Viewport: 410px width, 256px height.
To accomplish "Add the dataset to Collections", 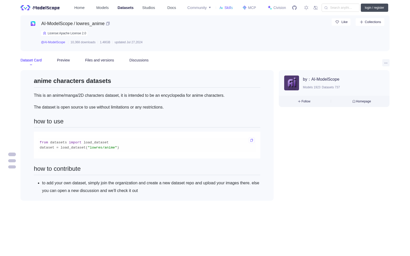I will tap(370, 22).
